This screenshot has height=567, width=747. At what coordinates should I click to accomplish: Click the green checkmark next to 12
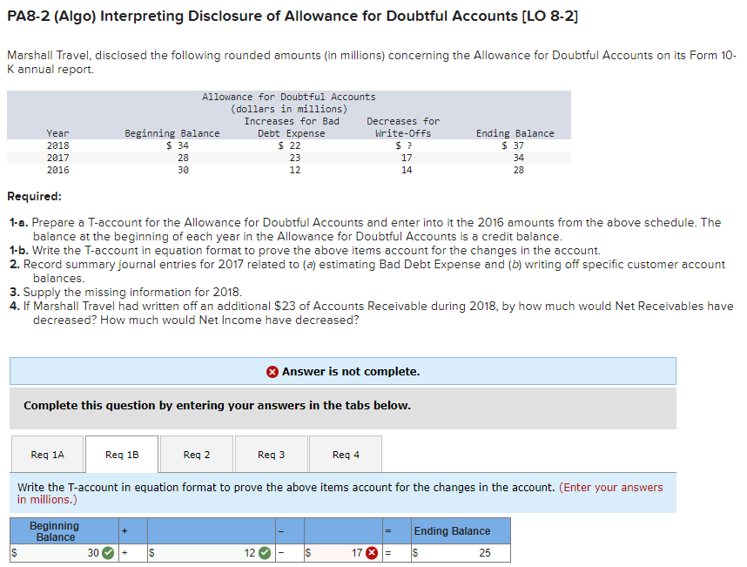(265, 553)
